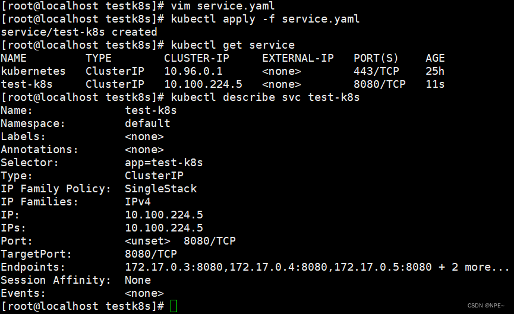
Task: Click the AGE column header
Action: click(435, 58)
